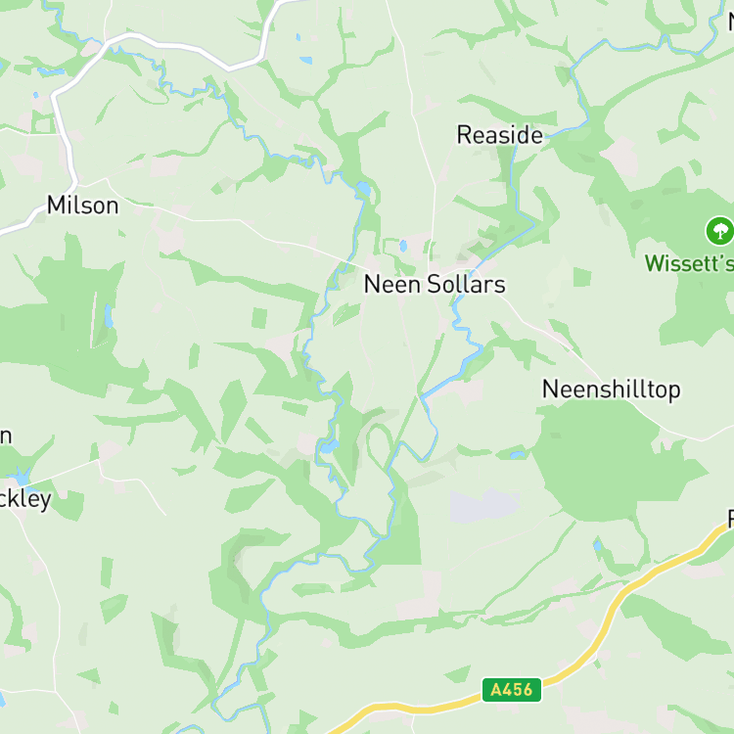This screenshot has height=734, width=734.
Task: Select the grey-blue area southwest of Neenshilltop
Action: [484, 506]
